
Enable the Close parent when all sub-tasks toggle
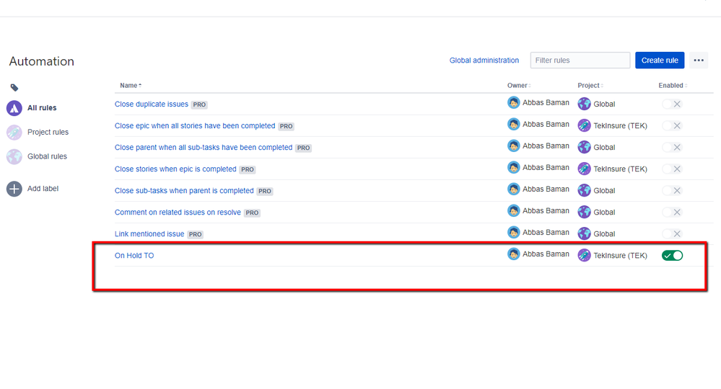[672, 147]
